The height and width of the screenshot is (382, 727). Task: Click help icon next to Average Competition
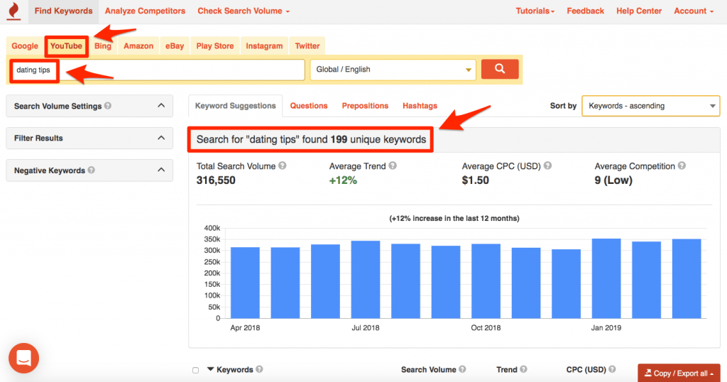click(682, 165)
